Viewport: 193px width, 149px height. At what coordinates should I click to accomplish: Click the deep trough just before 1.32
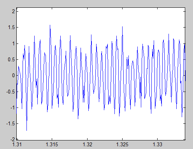pos(78,118)
